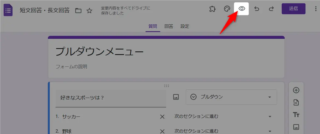The height and width of the screenshot is (134, 320).
Task: Open section dropdown for 野球 row
Action: 223,131
